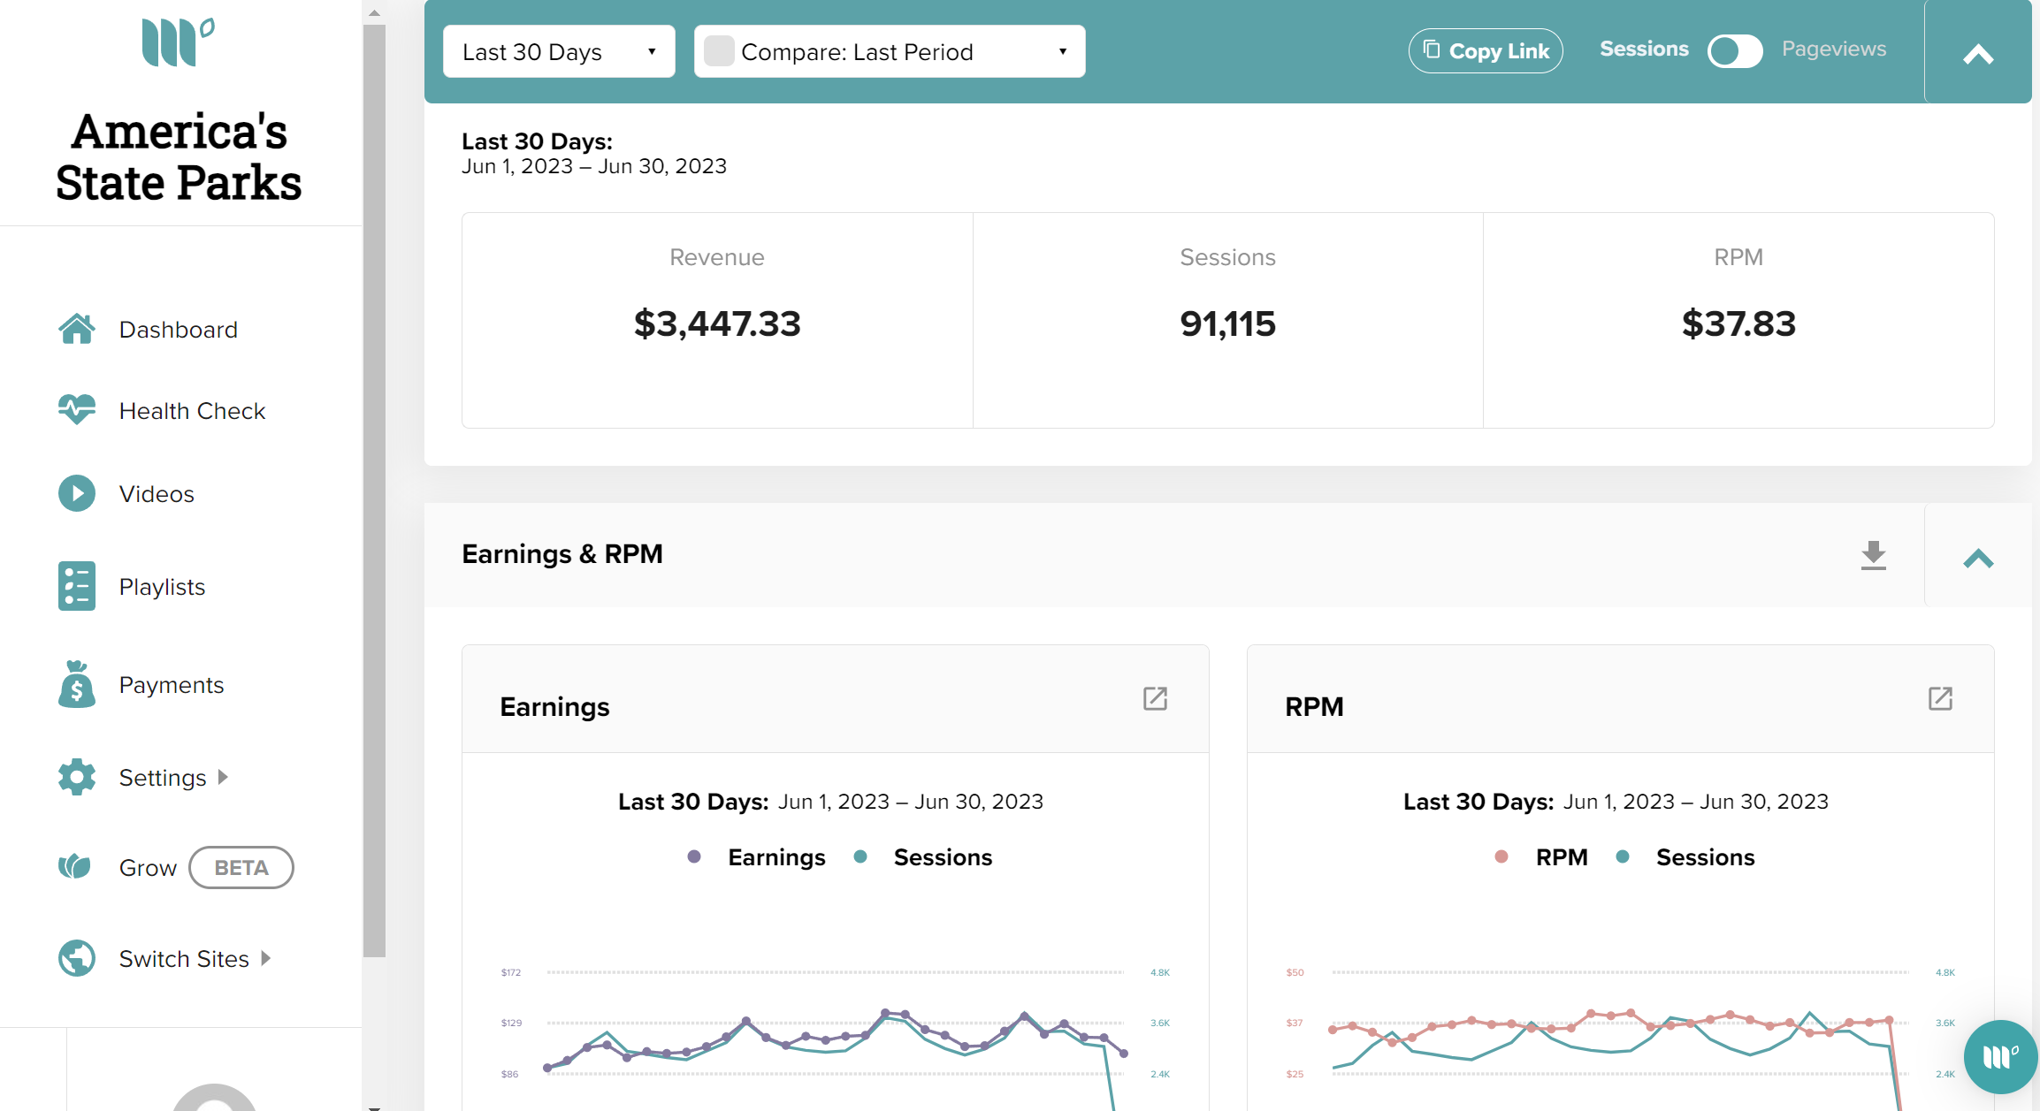Click the sidebar scrollbar up arrow

click(374, 12)
